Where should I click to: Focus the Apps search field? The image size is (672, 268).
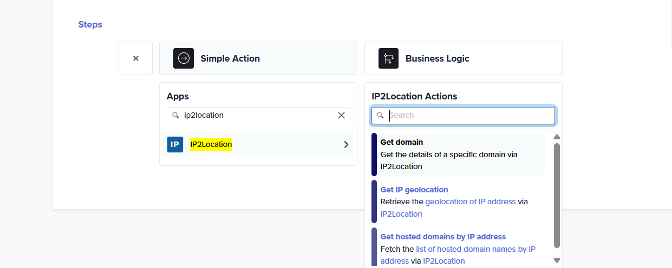tap(258, 115)
